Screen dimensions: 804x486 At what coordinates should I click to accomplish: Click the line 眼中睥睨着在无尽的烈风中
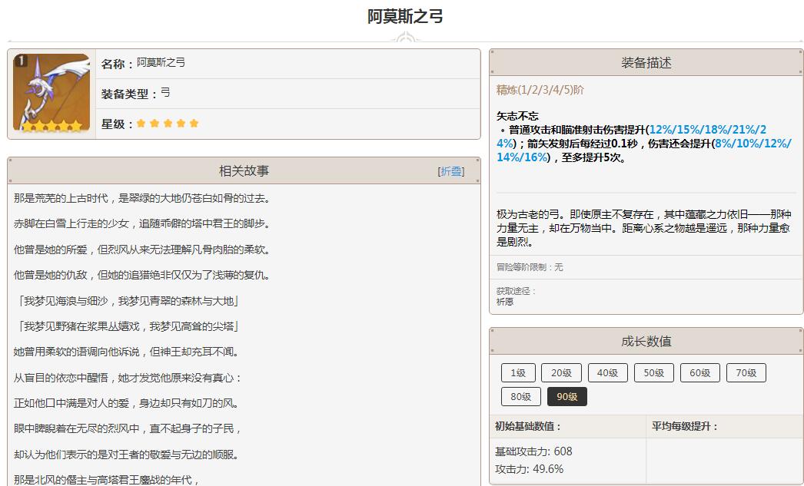click(128, 428)
